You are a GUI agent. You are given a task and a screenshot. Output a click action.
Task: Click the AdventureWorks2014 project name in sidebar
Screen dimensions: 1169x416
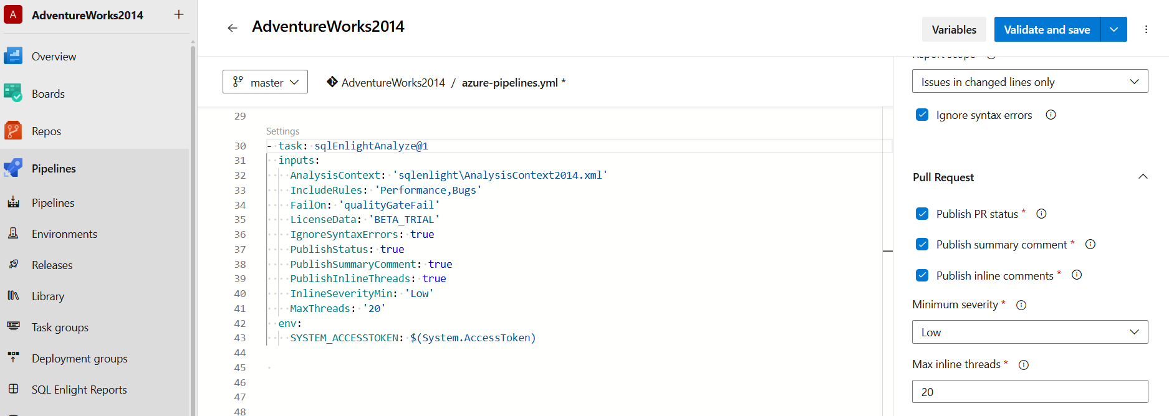87,15
